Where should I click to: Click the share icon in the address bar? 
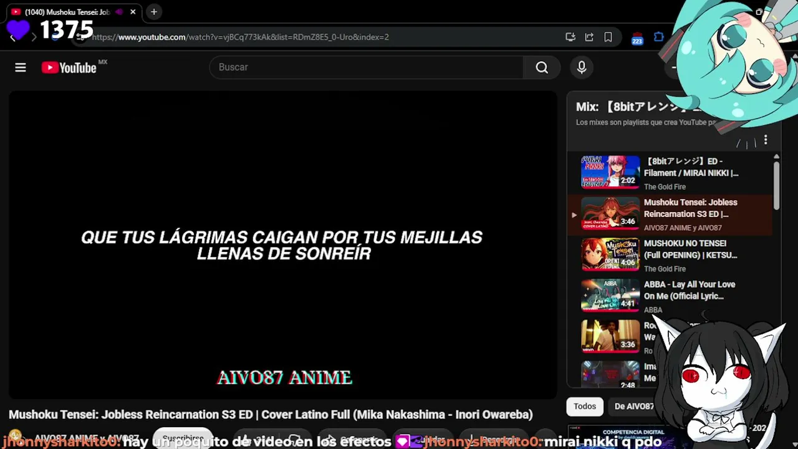589,37
